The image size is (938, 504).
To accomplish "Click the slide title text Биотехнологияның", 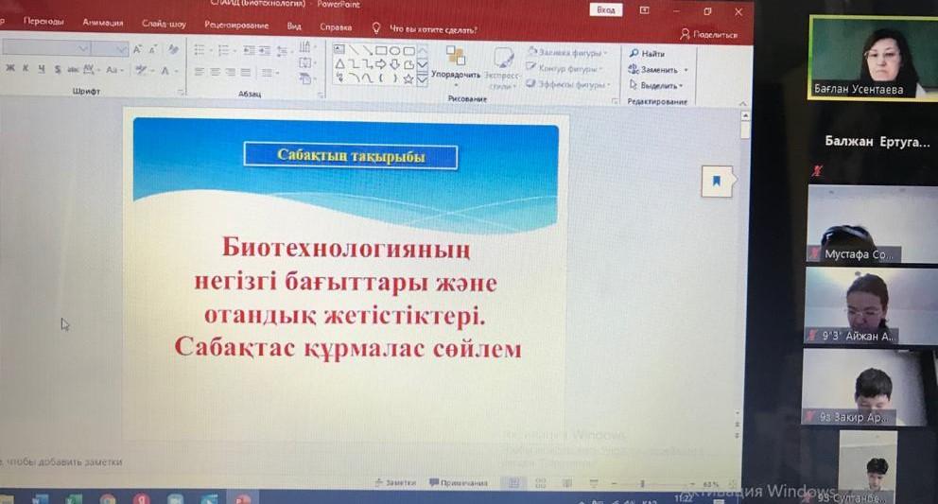I will [346, 249].
